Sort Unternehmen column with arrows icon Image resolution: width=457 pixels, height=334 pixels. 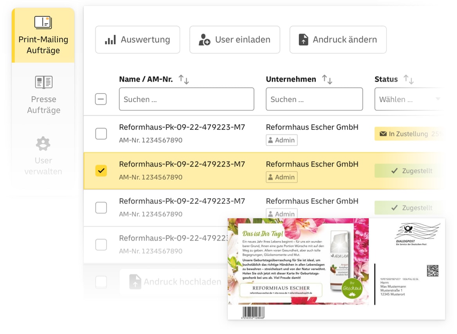tap(327, 79)
